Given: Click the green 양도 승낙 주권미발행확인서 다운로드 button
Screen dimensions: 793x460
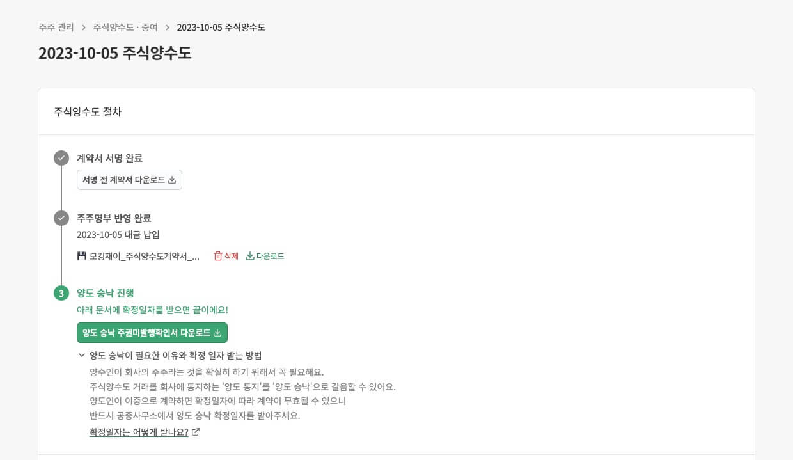Looking at the screenshot, I should [x=152, y=333].
